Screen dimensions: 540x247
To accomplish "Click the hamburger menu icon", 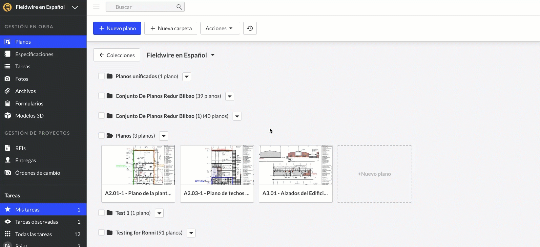I will [96, 7].
